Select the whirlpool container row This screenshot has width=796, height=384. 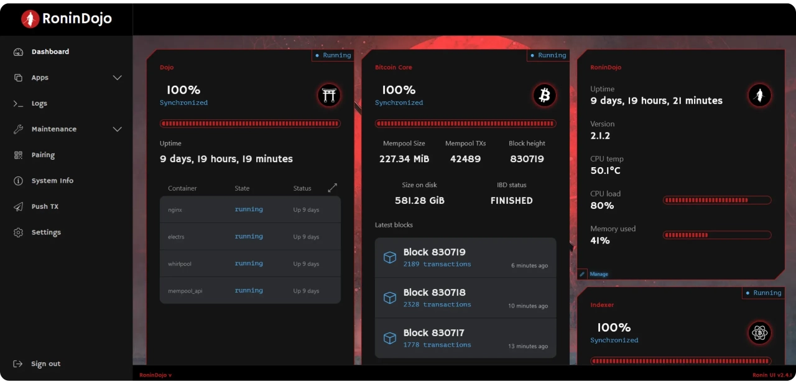(250, 263)
